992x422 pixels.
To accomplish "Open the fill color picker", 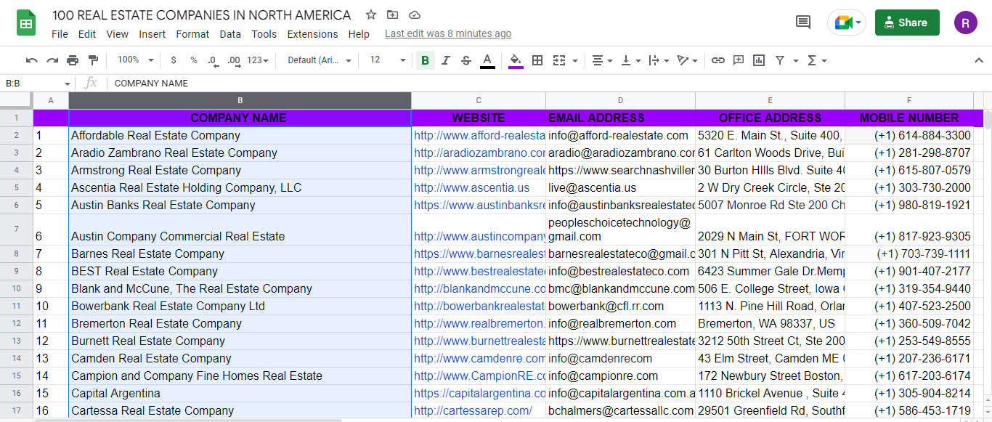I will pos(516,60).
